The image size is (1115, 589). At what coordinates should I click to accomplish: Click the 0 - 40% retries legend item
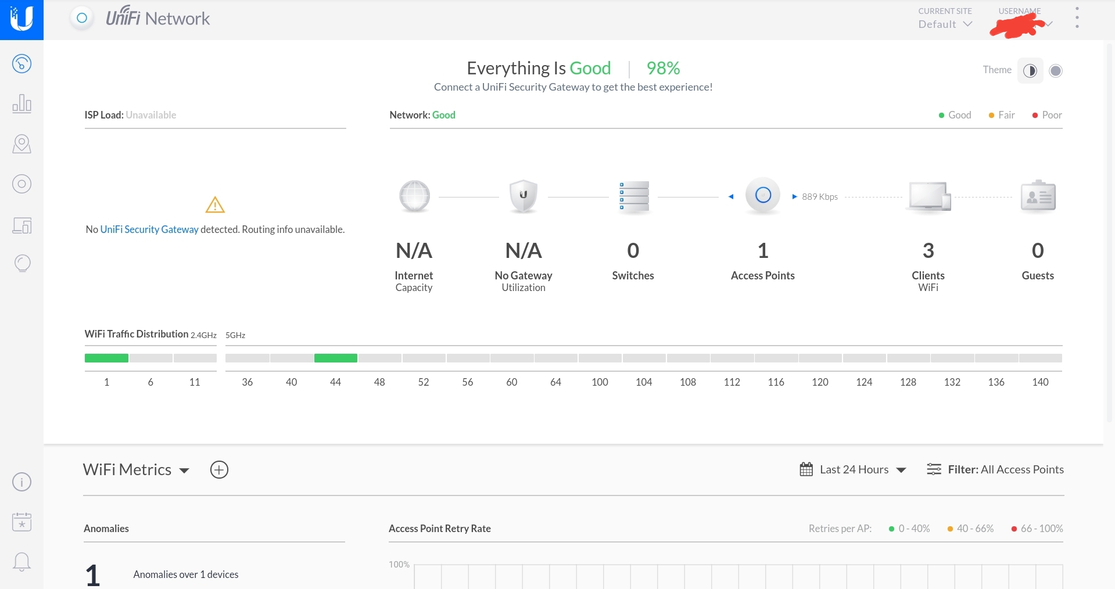coord(909,529)
